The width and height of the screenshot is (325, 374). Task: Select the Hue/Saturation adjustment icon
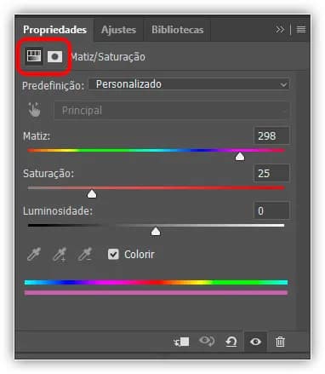click(x=34, y=56)
